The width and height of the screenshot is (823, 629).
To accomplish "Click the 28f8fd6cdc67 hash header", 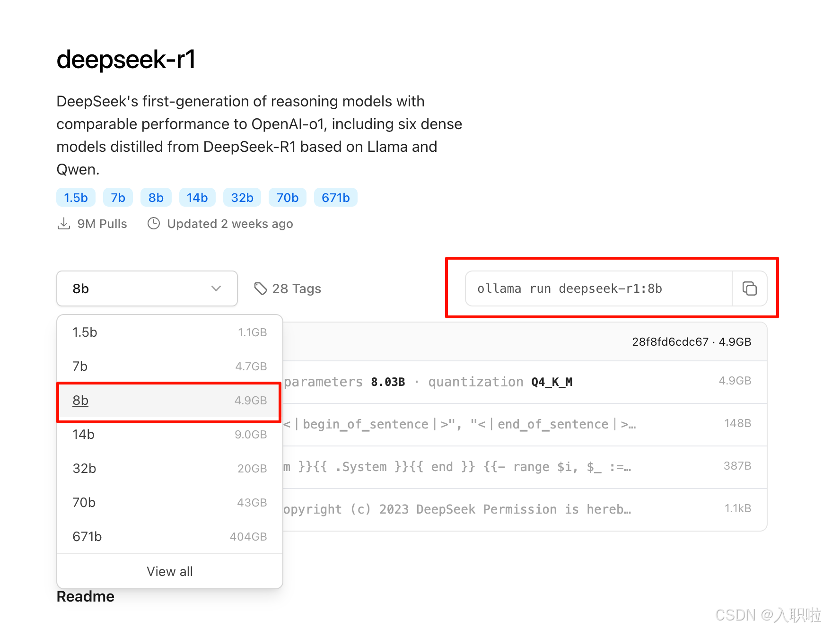I will pyautogui.click(x=670, y=342).
